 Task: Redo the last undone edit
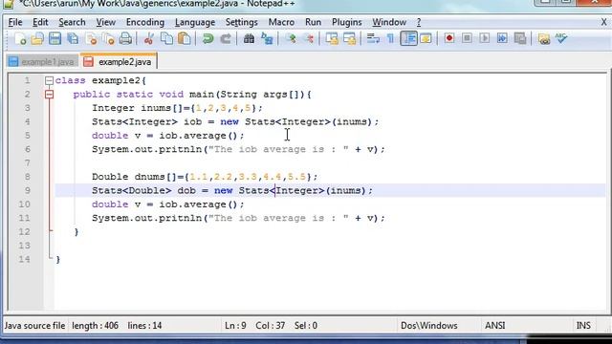point(226,38)
